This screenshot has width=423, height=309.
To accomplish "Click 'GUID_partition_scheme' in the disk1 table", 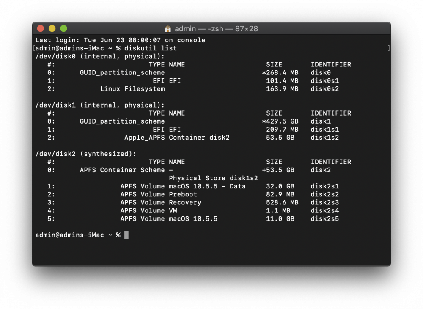I will point(122,121).
